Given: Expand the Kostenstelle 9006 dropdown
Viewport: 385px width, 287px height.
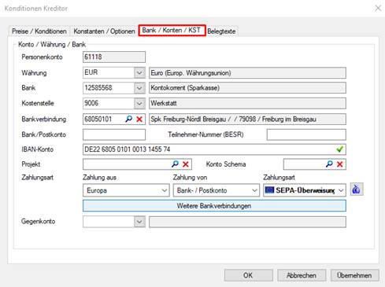Looking at the screenshot, I should coord(139,104).
